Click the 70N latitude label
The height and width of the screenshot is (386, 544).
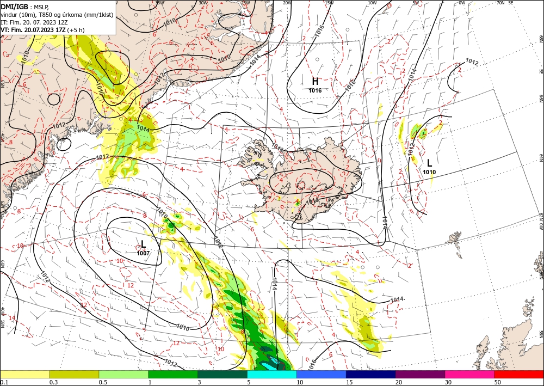[500, 3]
